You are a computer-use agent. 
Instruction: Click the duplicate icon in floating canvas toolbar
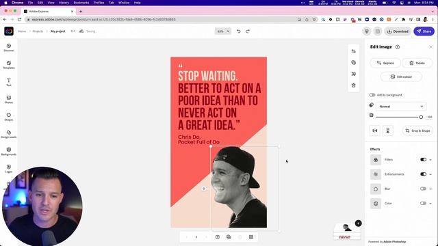click(x=353, y=62)
